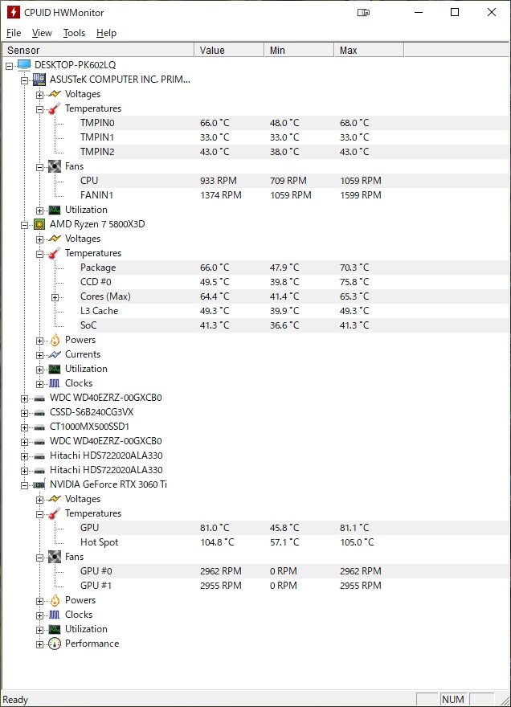This screenshot has height=707, width=511.
Task: Click the NVIDIA GeForce RTX 3060 Ti card icon
Action: (39, 484)
